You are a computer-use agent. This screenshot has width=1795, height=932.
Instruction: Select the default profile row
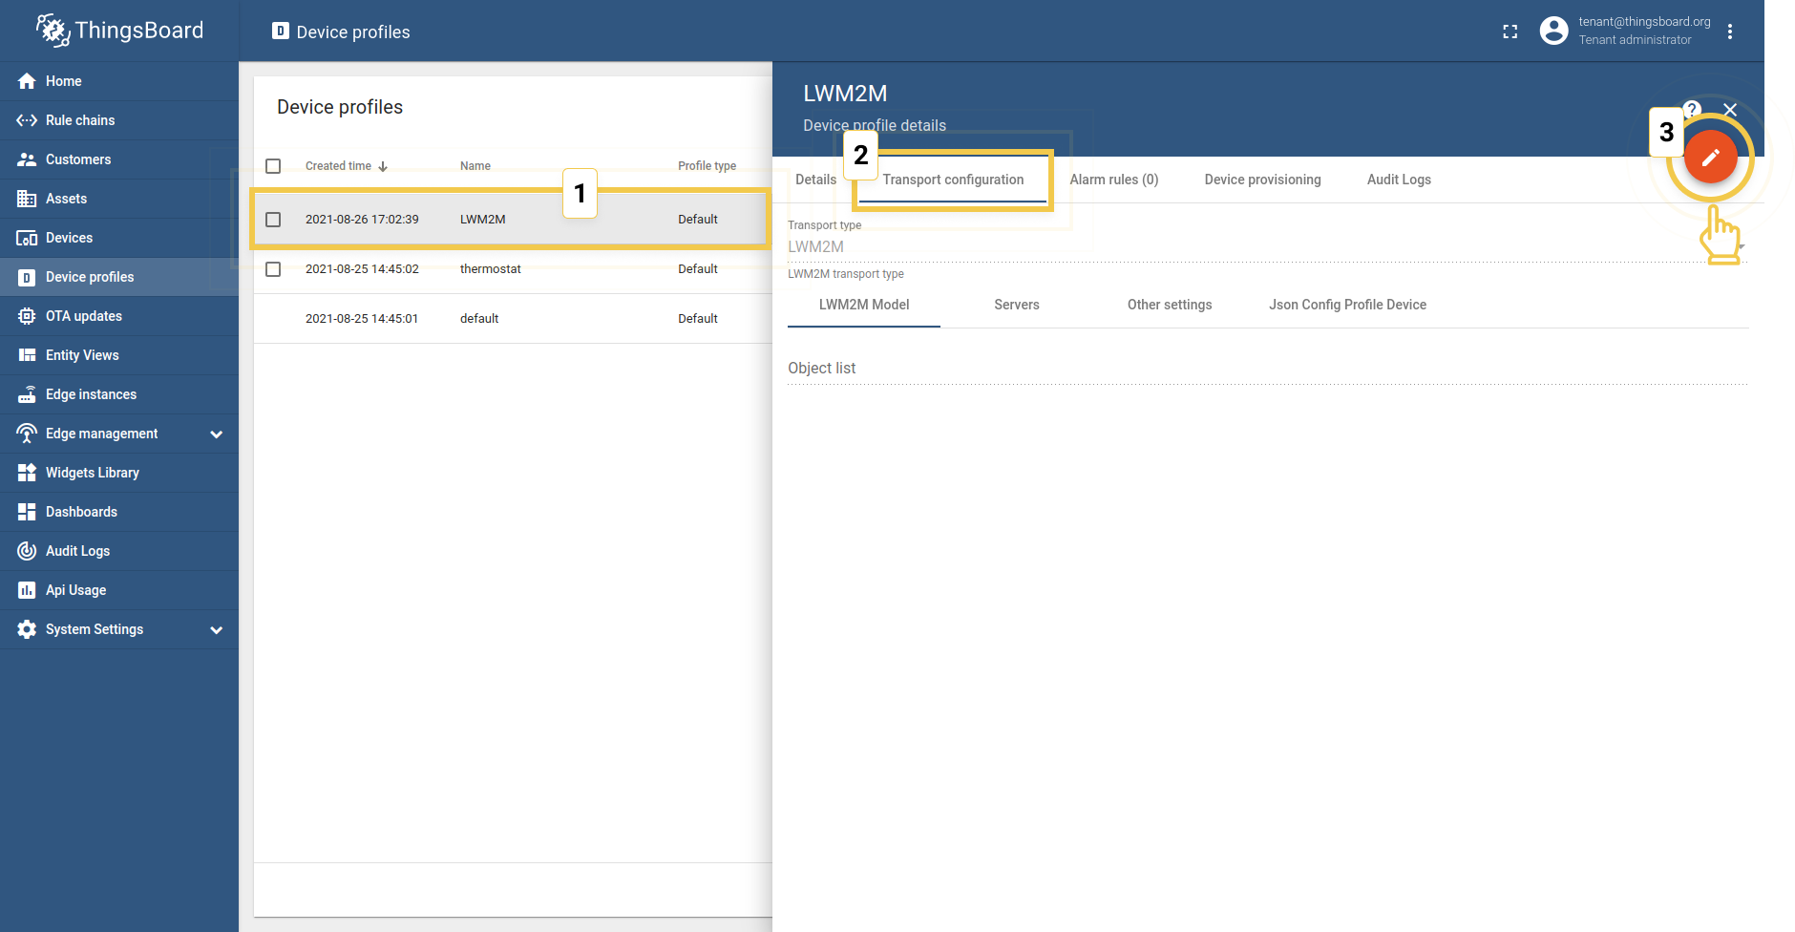pos(479,319)
